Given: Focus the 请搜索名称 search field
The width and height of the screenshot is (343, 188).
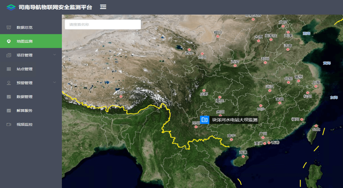Looking at the screenshot, I should (x=103, y=25).
